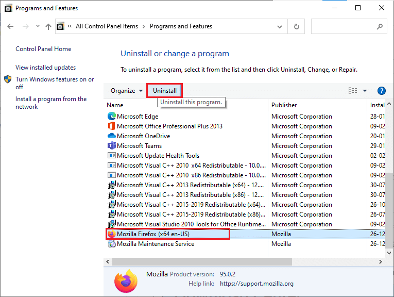Click the horizontal scrollbar right arrow
Image resolution: width=394 pixels, height=297 pixels.
tap(380, 261)
